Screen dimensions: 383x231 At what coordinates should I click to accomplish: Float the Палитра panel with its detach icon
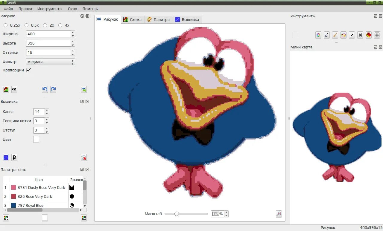[82, 170]
